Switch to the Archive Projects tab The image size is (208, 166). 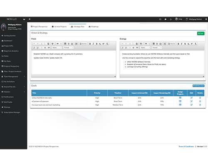click(x=59, y=27)
